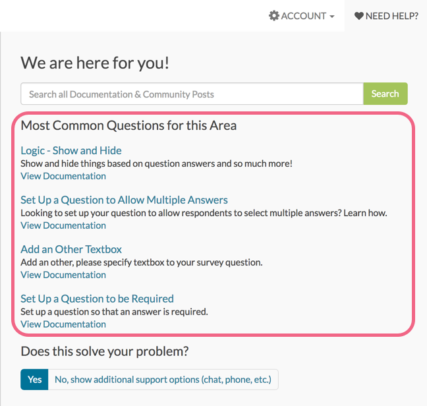Open the Logic - Show and Hide article

point(71,150)
